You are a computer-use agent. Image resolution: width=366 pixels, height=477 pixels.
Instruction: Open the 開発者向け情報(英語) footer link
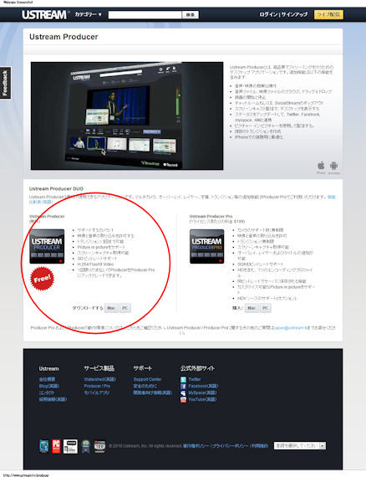[x=153, y=392]
